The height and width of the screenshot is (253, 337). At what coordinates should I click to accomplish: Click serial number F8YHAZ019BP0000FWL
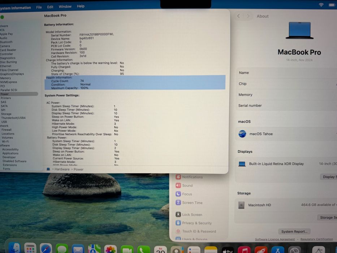coord(96,34)
